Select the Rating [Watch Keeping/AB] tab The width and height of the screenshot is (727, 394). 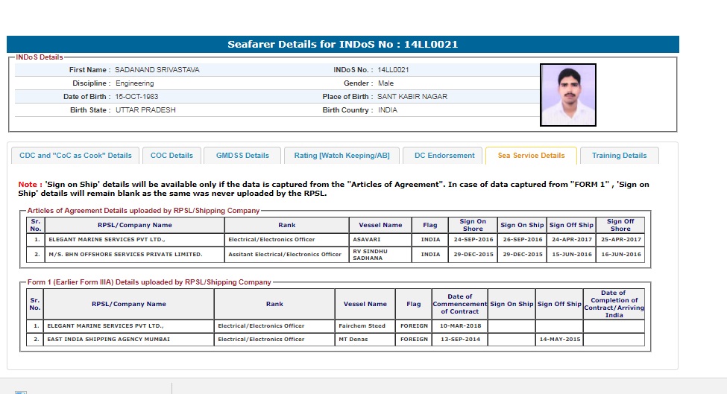pyautogui.click(x=342, y=156)
